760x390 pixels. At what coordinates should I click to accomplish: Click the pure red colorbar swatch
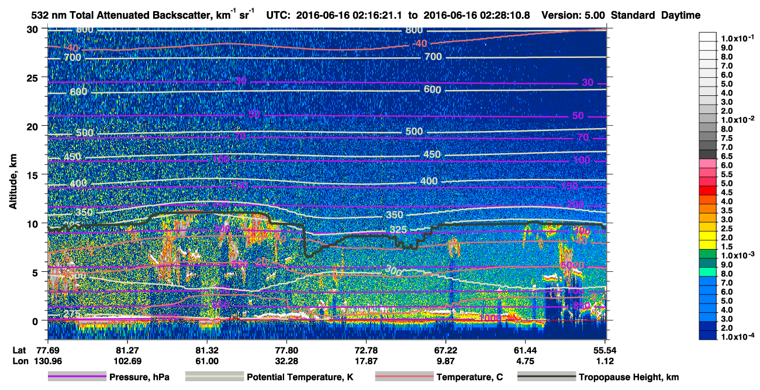pyautogui.click(x=708, y=190)
